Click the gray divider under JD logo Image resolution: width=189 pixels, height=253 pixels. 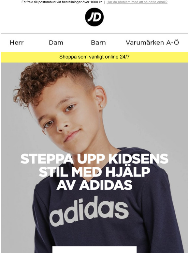click(94, 33)
